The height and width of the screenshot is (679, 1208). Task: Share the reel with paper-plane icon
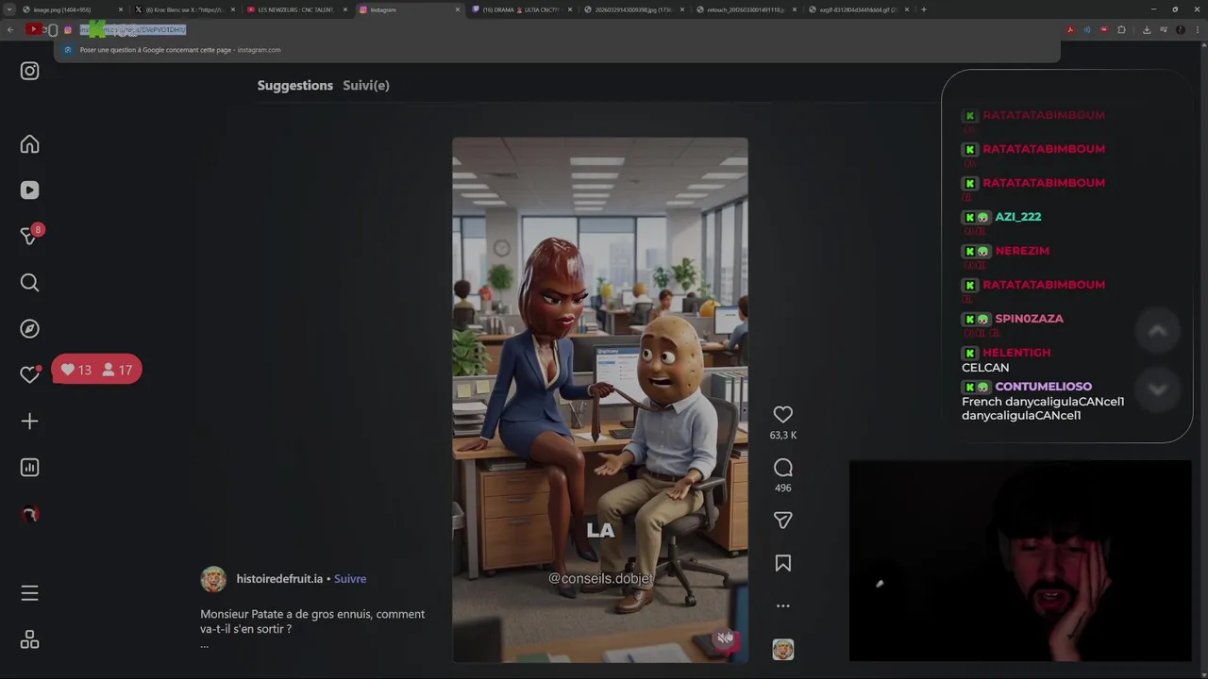click(782, 520)
